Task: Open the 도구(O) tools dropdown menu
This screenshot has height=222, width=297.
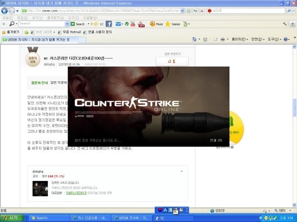Action: pos(275,40)
